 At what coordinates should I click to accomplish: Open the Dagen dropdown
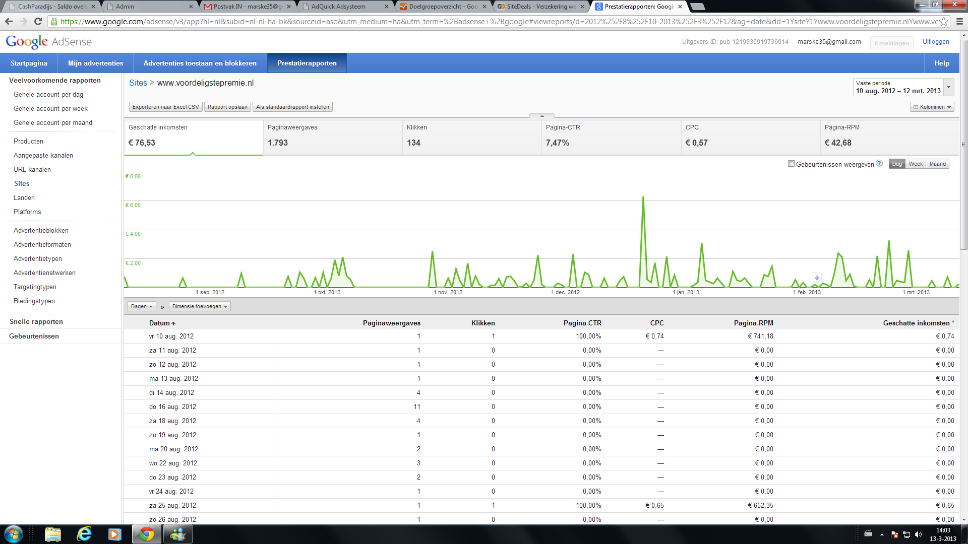point(142,306)
